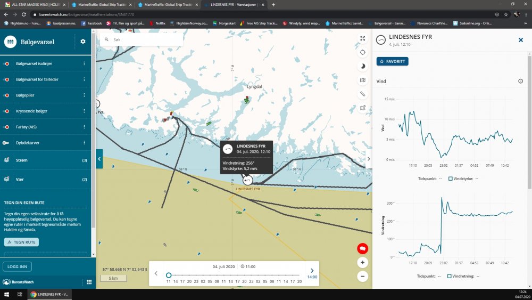Collapse the left sidebar with arrow handle
The image size is (532, 300).
99,159
